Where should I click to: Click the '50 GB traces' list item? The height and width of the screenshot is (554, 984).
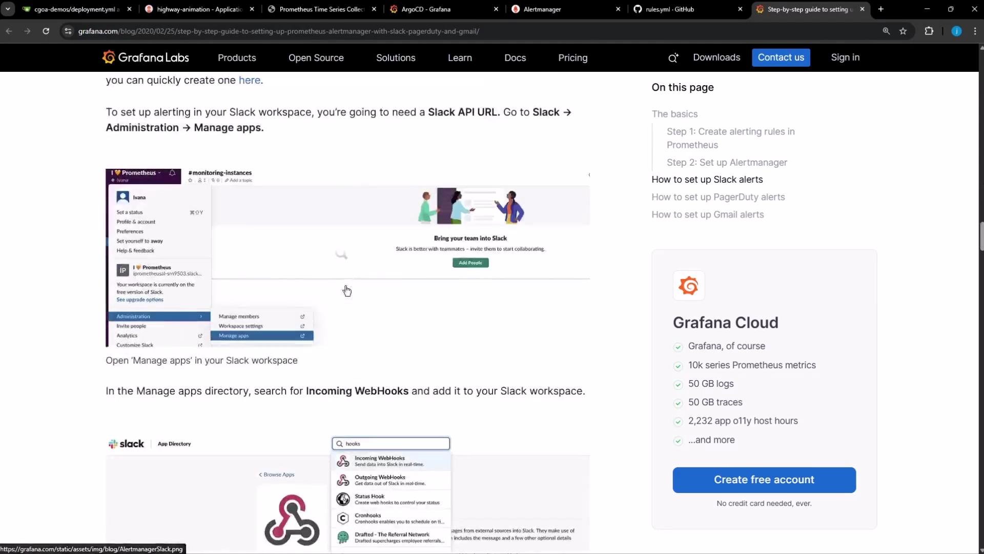point(715,402)
